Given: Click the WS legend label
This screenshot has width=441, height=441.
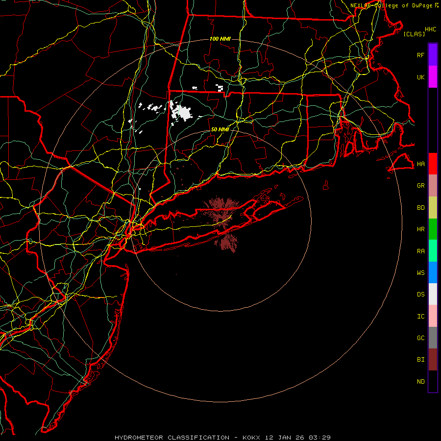Looking at the screenshot, I should 420,272.
